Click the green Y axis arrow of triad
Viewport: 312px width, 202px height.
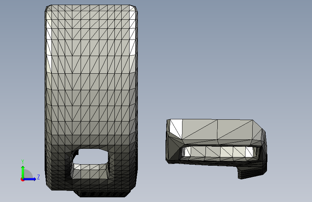point(23,172)
